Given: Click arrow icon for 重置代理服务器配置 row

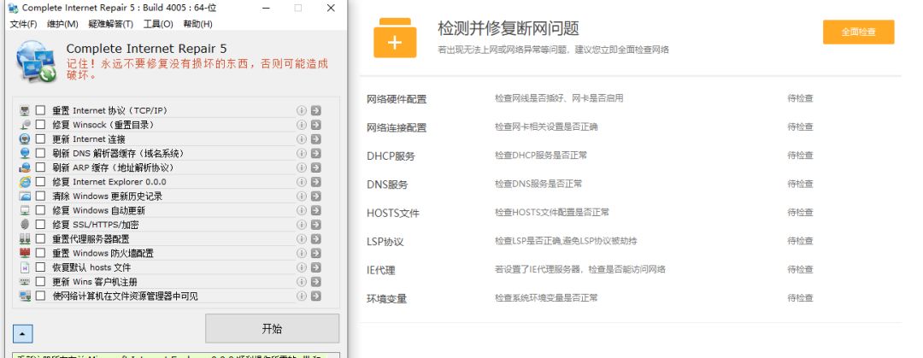Looking at the screenshot, I should [x=316, y=239].
